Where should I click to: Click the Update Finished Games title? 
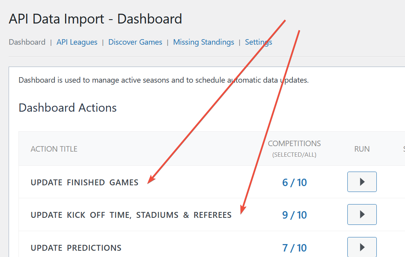tap(84, 182)
